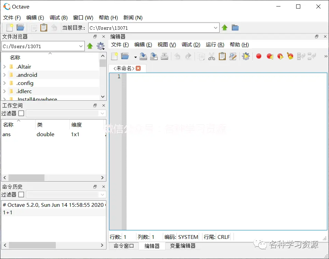Undock the command history panel
The height and width of the screenshot is (259, 329).
pos(95,187)
